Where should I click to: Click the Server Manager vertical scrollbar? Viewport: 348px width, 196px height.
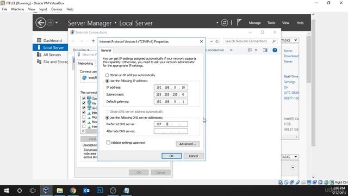tap(308, 59)
